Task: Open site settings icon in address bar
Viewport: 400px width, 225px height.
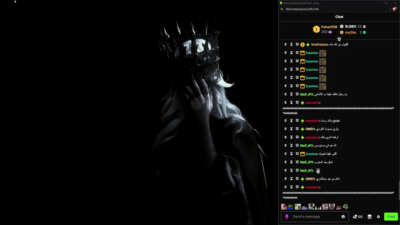Action: [282, 9]
